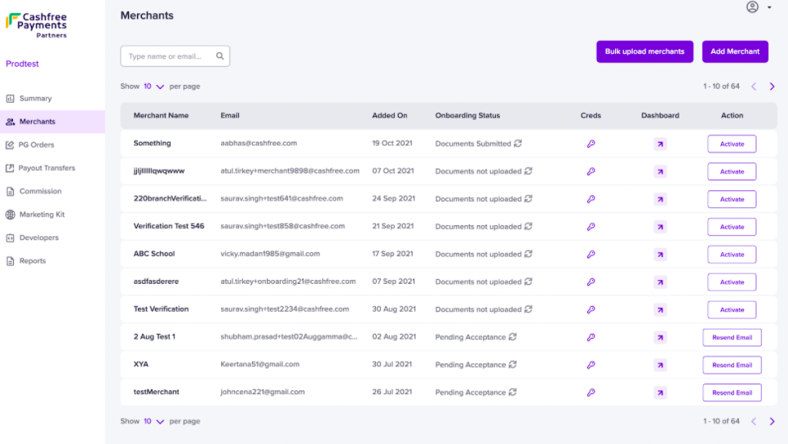Click creds key icon for testMerchant
Screen dimensions: 788x444
click(591, 393)
